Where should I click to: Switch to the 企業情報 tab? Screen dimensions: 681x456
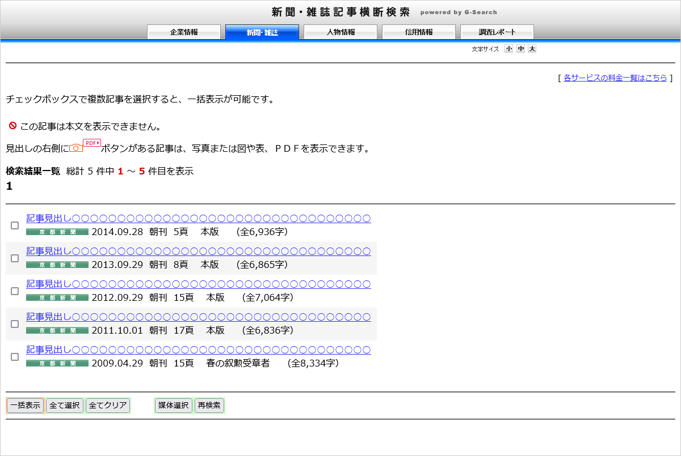pos(184,32)
